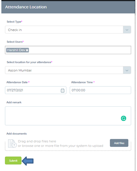Select the Harshil Dev user tag
137x171 pixels.
16,50
